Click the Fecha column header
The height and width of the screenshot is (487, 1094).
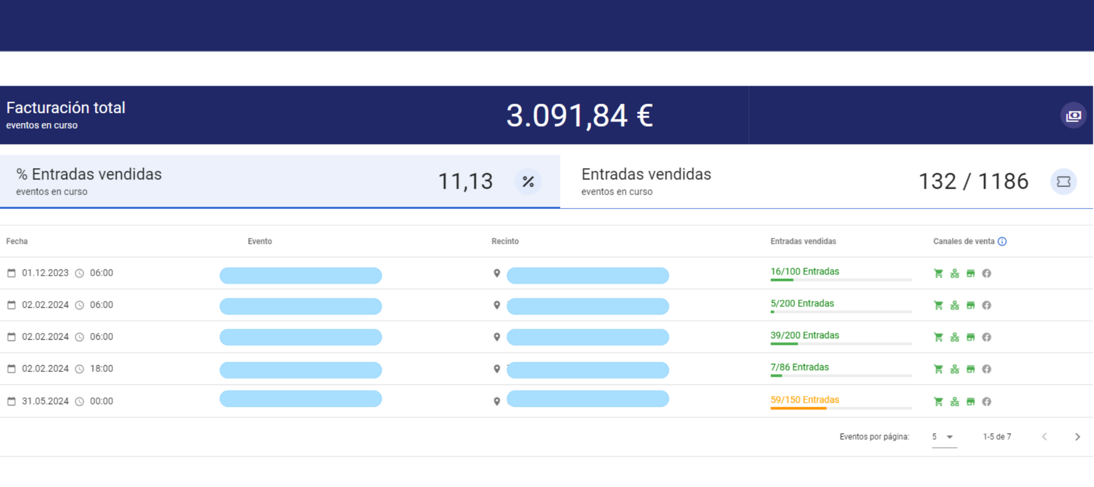tap(17, 241)
